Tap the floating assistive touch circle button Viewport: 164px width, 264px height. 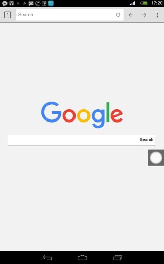click(156, 158)
